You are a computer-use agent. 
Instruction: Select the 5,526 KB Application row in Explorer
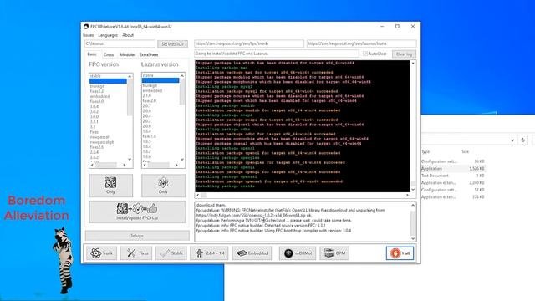453,169
